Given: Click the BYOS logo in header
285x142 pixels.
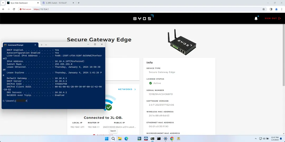Looking at the screenshot, I should 143,18.
